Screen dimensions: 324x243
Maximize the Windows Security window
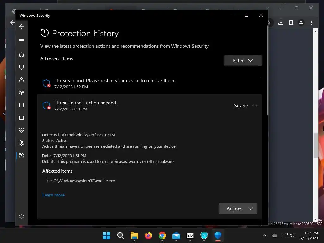click(x=246, y=15)
